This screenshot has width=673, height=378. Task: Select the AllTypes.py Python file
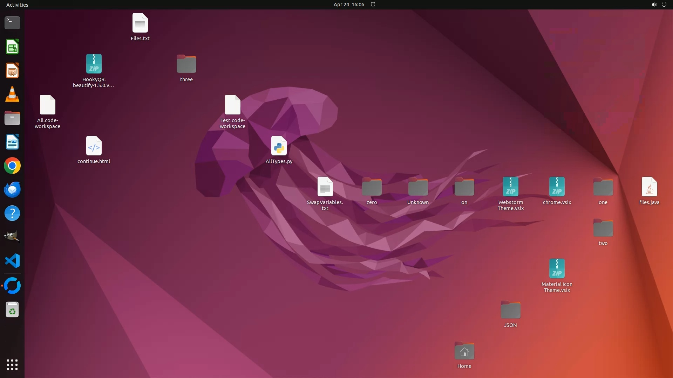coord(279,146)
